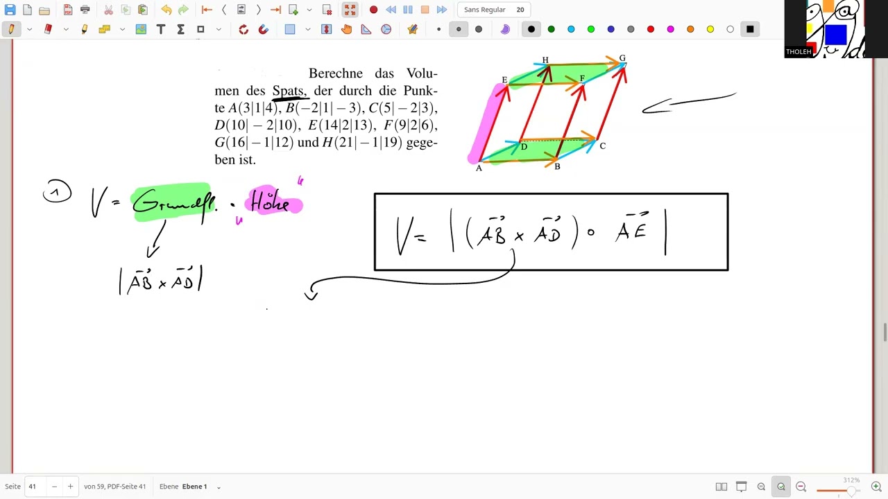The height and width of the screenshot is (499, 888).
Task: Click the page number field showing 41
Action: 35,487
